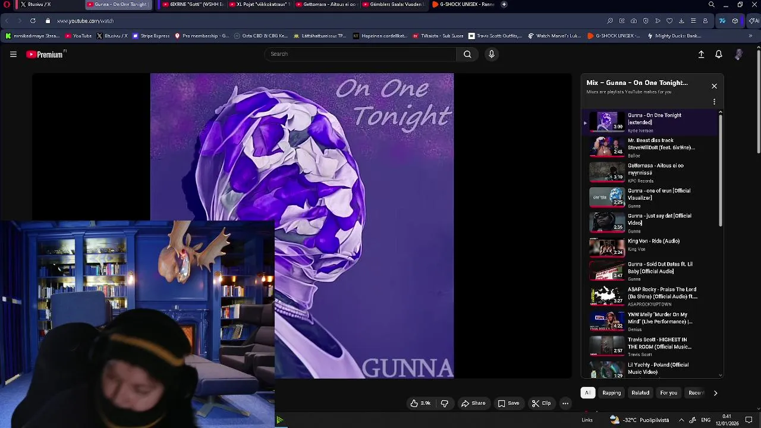
Task: Select the Recent filter chip
Action: (696, 393)
